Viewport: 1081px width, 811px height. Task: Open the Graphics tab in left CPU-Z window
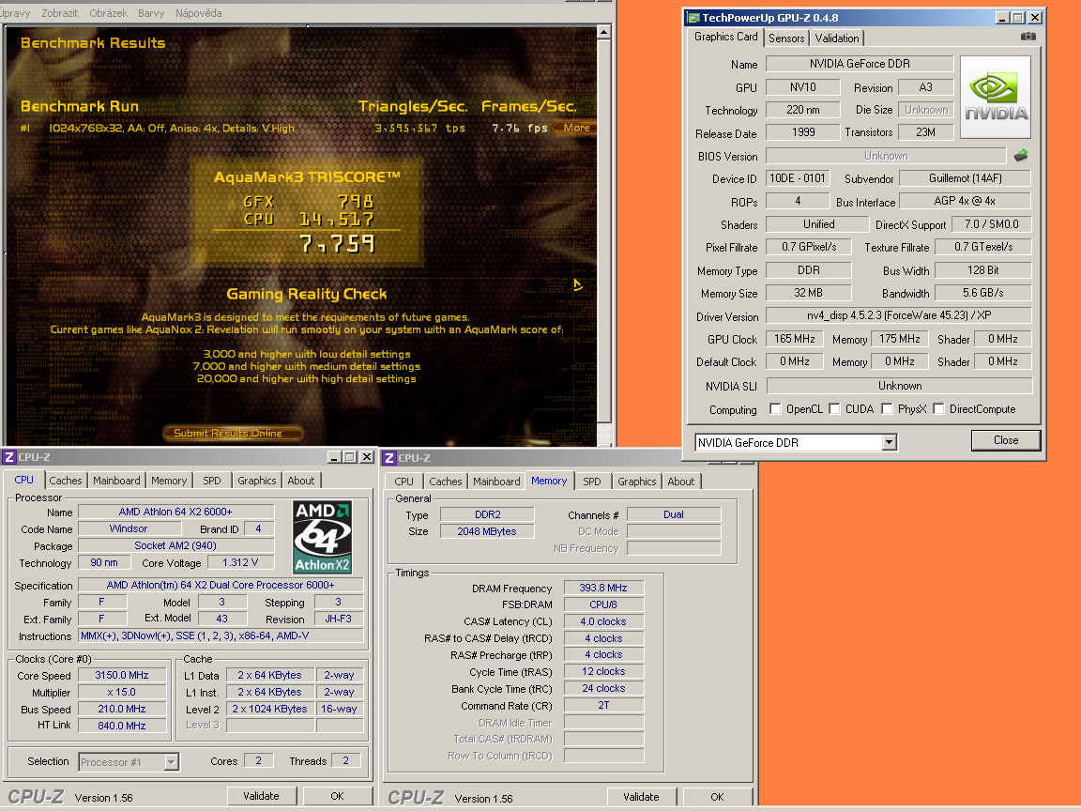pos(256,481)
